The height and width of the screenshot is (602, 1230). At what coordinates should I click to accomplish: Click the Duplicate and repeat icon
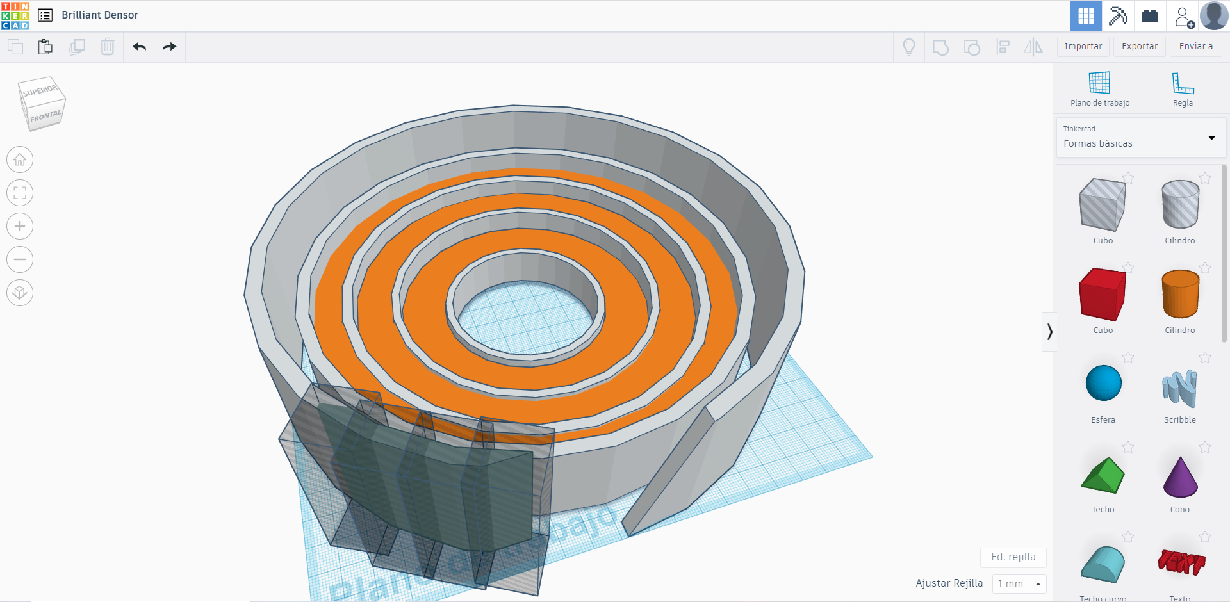click(x=77, y=47)
